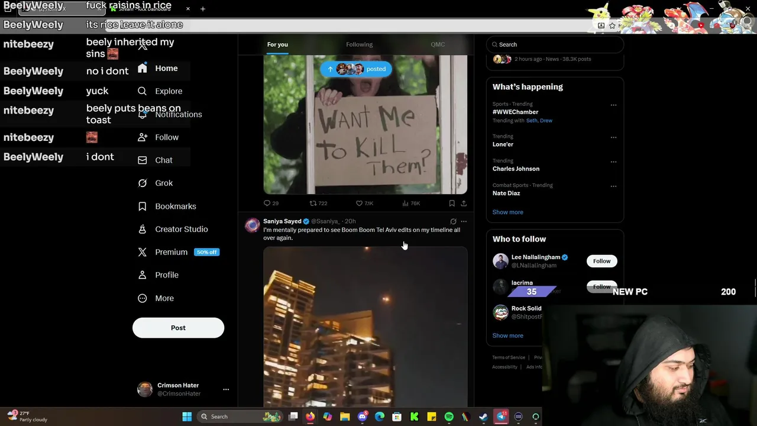Click the Windows taskbar search box

(239, 417)
